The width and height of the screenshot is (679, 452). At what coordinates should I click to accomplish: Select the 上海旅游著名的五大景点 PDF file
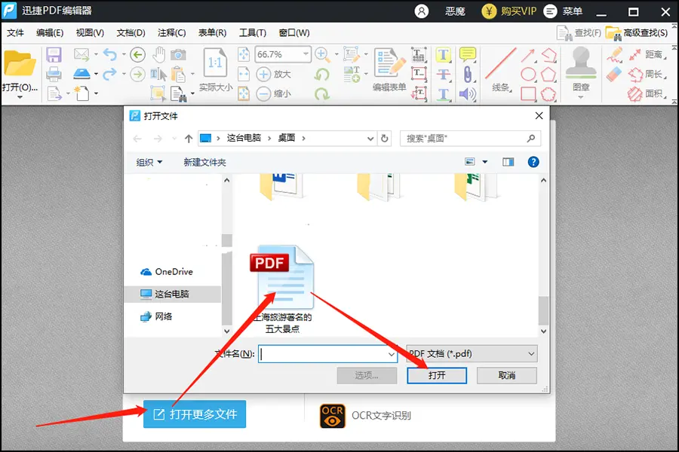click(x=283, y=289)
